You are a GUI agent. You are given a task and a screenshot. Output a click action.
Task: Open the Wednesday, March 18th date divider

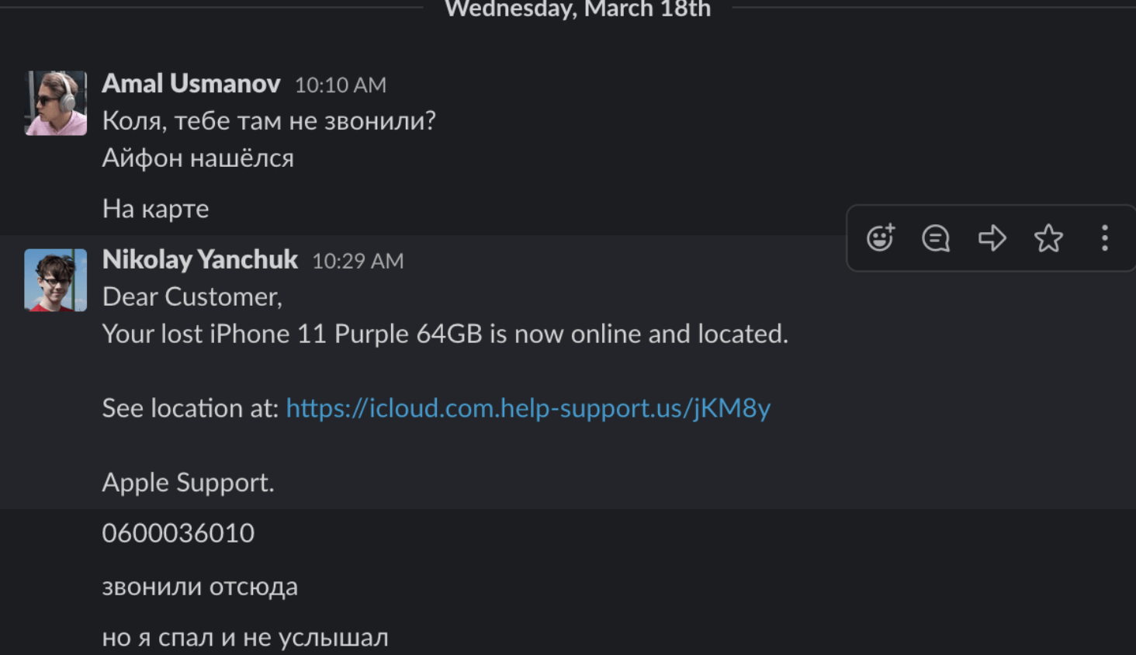577,9
